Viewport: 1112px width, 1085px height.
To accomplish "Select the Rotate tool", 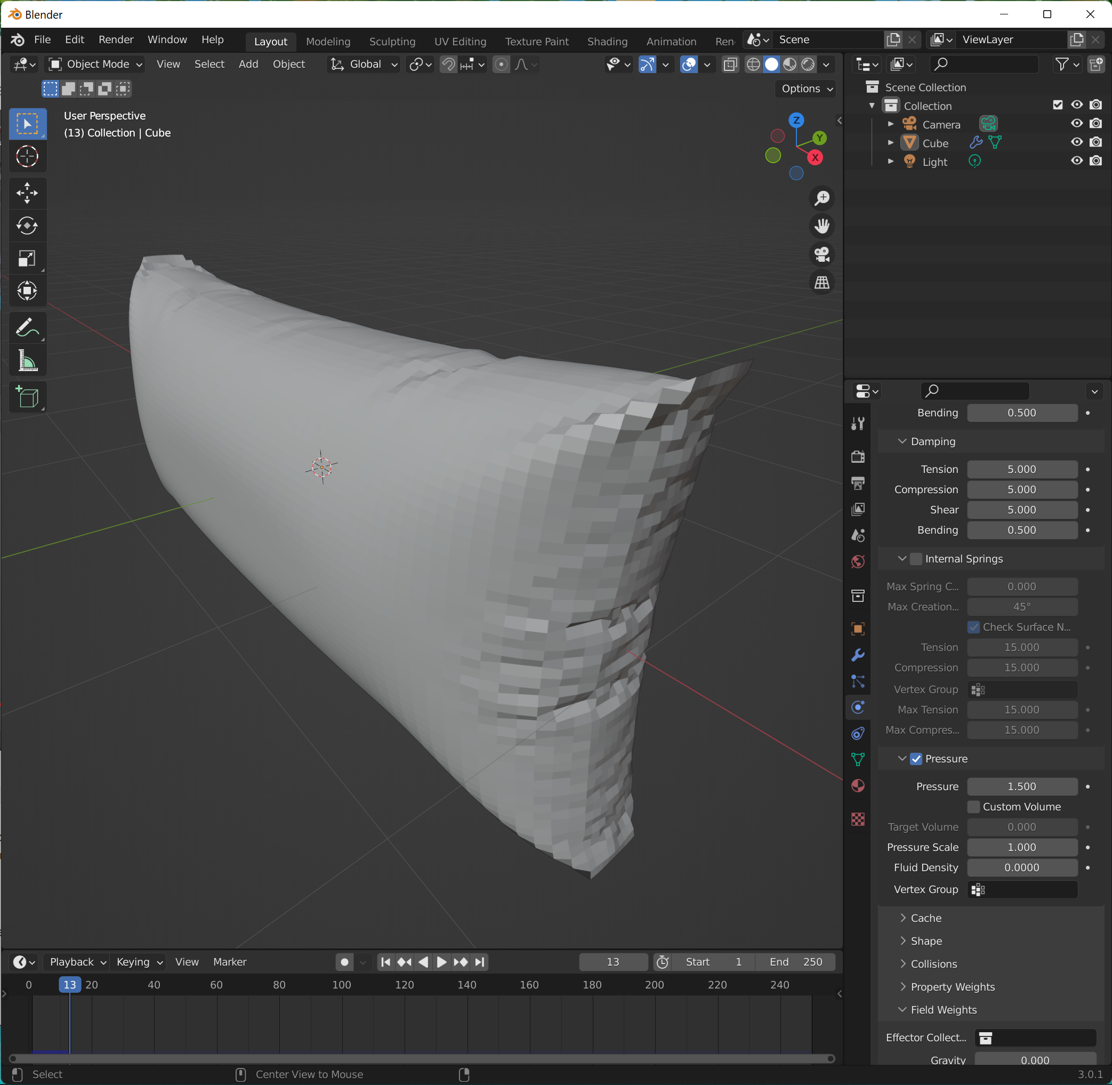I will [x=27, y=226].
